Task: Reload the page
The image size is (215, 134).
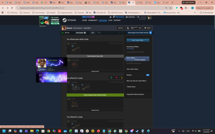Action: (12, 8)
